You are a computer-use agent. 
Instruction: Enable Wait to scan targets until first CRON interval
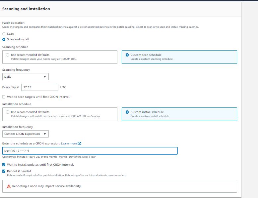(4, 97)
